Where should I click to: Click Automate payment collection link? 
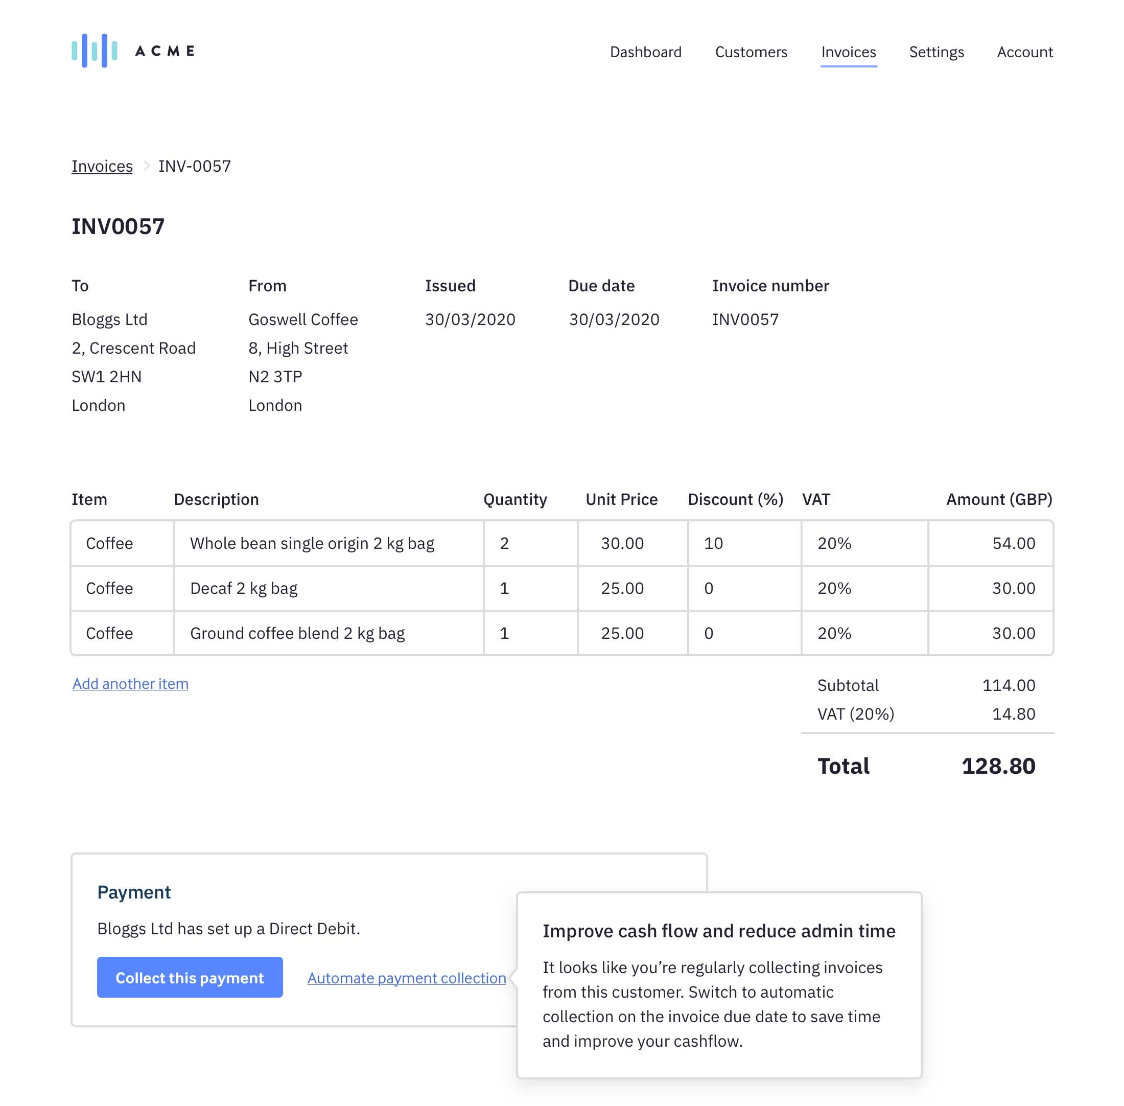pos(406,978)
